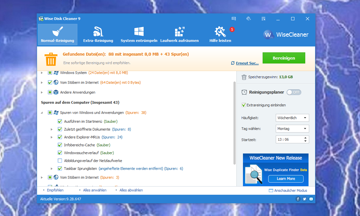This screenshot has width=360, height=216.
Task: Click heading Spuren auf dem Computer (Insgesamt 43)
Action: click(80, 102)
